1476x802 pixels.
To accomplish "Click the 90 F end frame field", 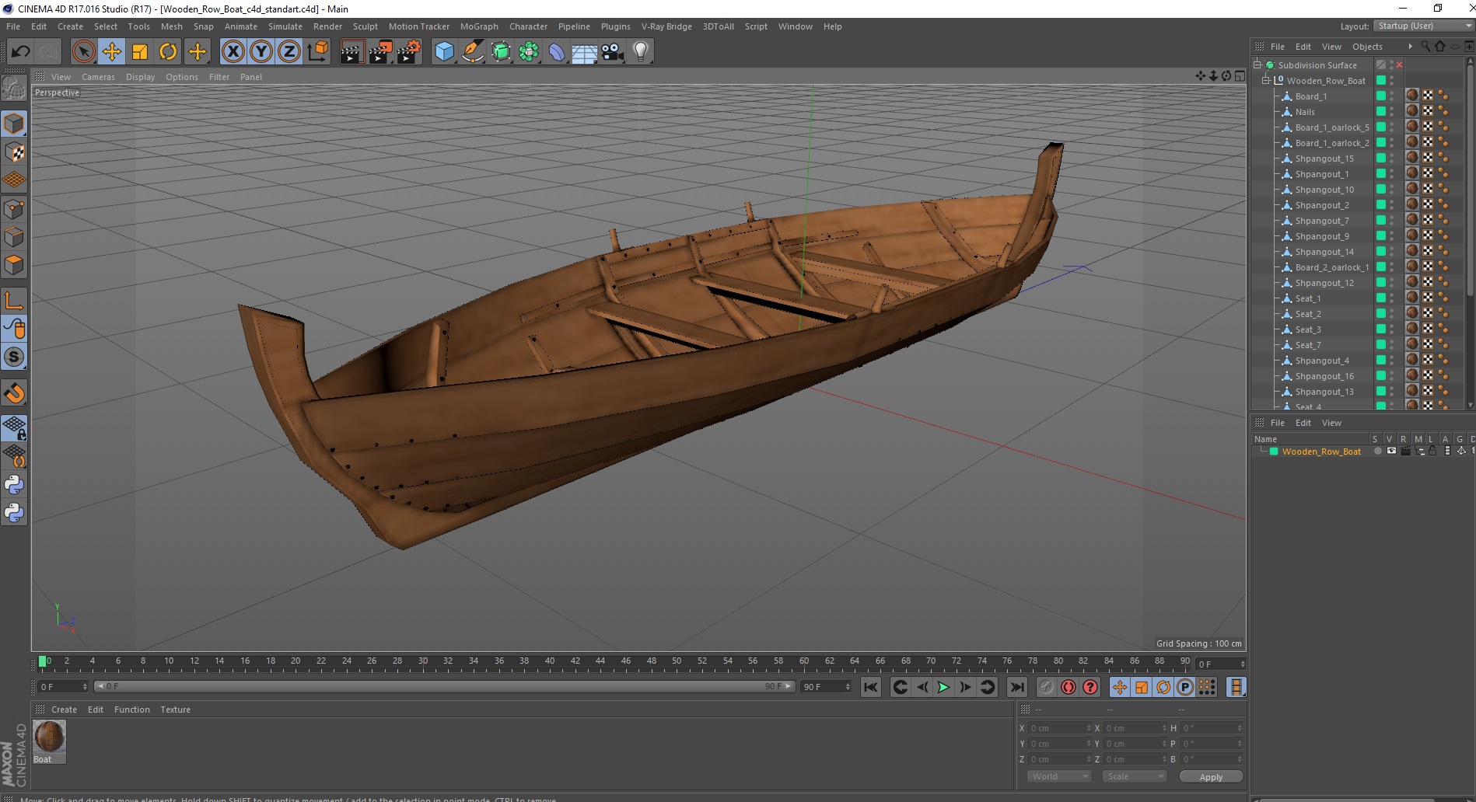I will click(826, 687).
